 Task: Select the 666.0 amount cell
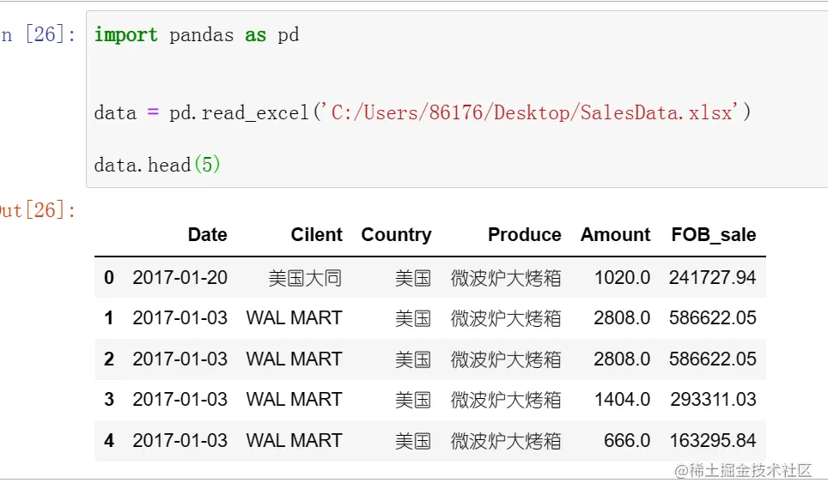click(626, 441)
